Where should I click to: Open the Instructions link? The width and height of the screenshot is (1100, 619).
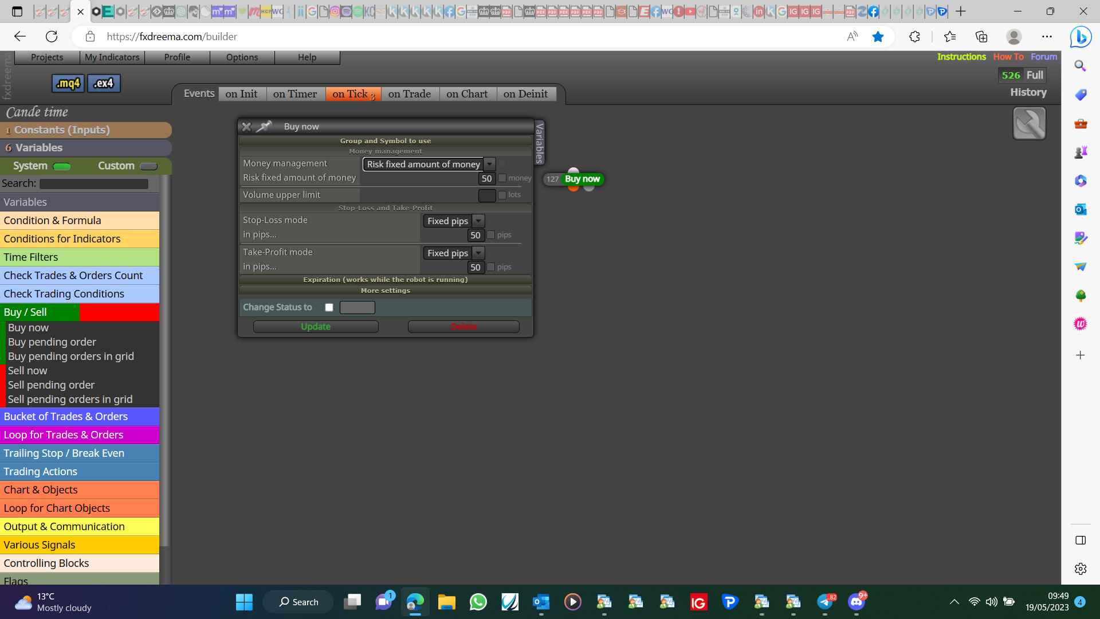pyautogui.click(x=961, y=57)
